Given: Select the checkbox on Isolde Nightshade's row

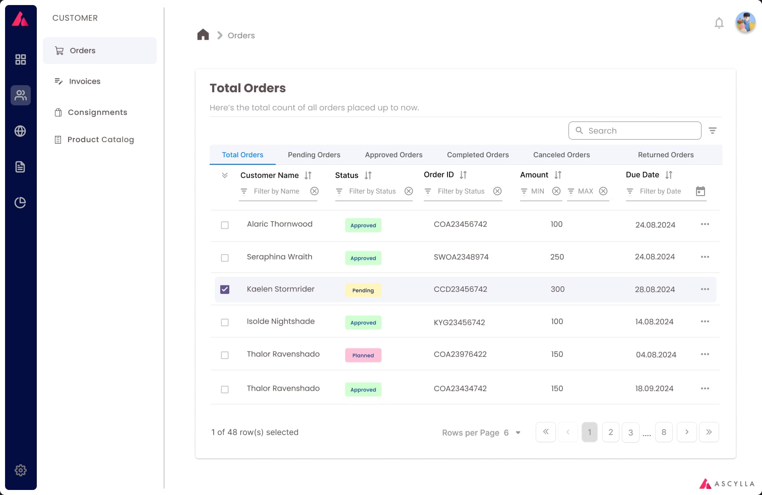Looking at the screenshot, I should (x=225, y=322).
